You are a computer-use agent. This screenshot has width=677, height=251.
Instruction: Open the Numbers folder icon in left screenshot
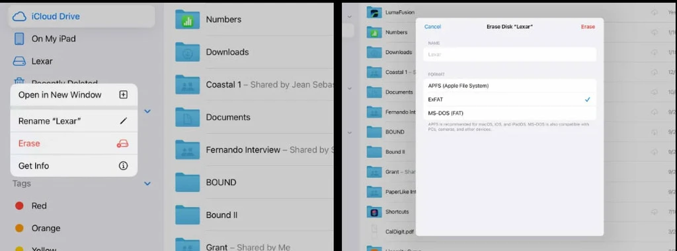[187, 19]
